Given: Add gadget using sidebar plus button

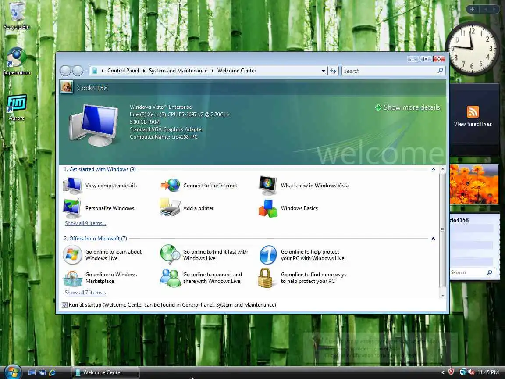Looking at the screenshot, I should (472, 9).
